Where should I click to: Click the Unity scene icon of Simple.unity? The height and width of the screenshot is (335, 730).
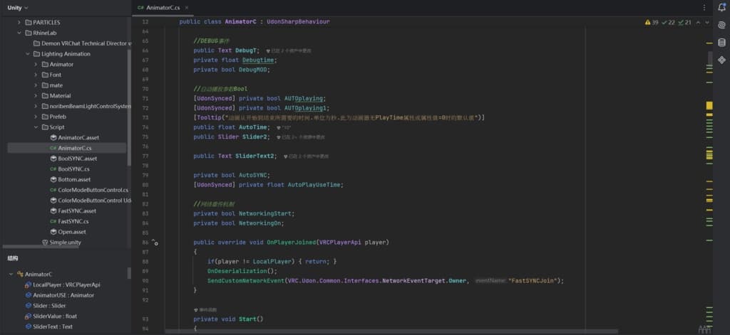[x=45, y=242]
